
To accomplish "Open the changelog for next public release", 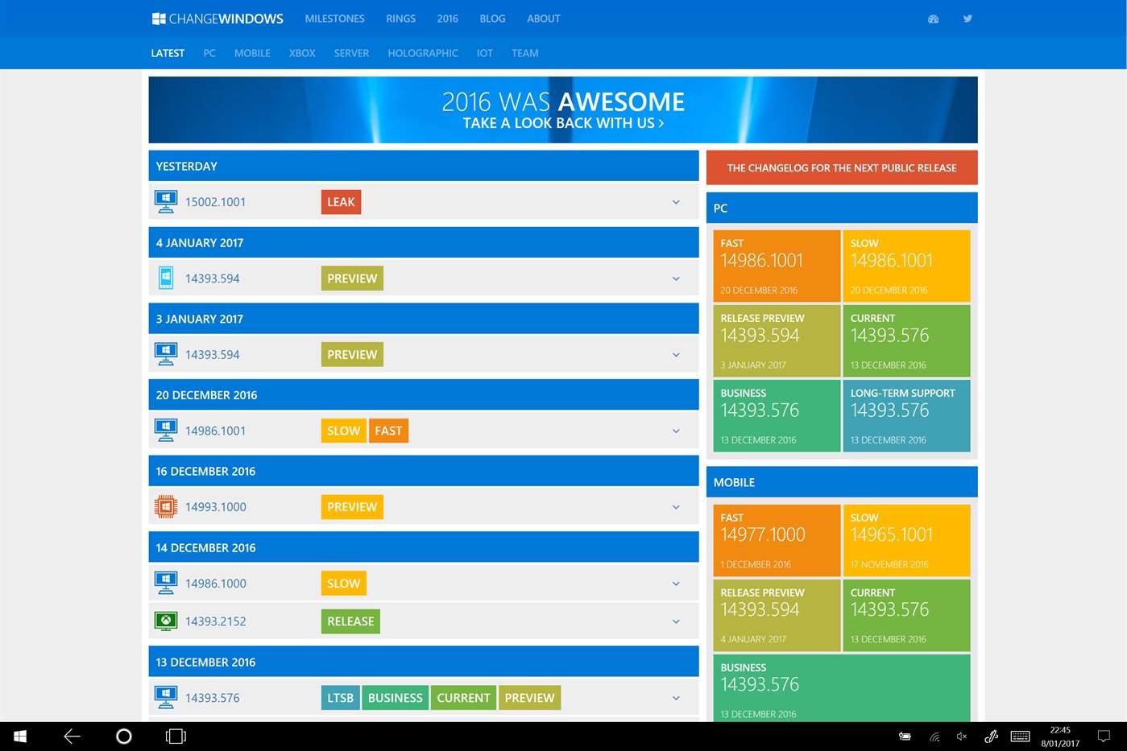I will click(842, 167).
